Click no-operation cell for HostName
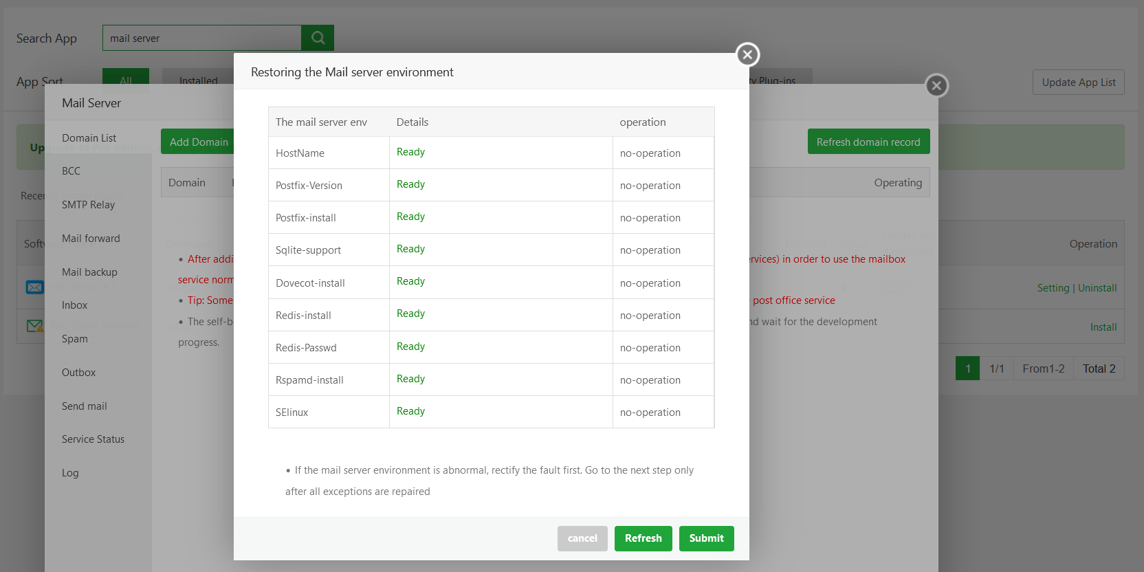The image size is (1144, 572). pos(650,153)
